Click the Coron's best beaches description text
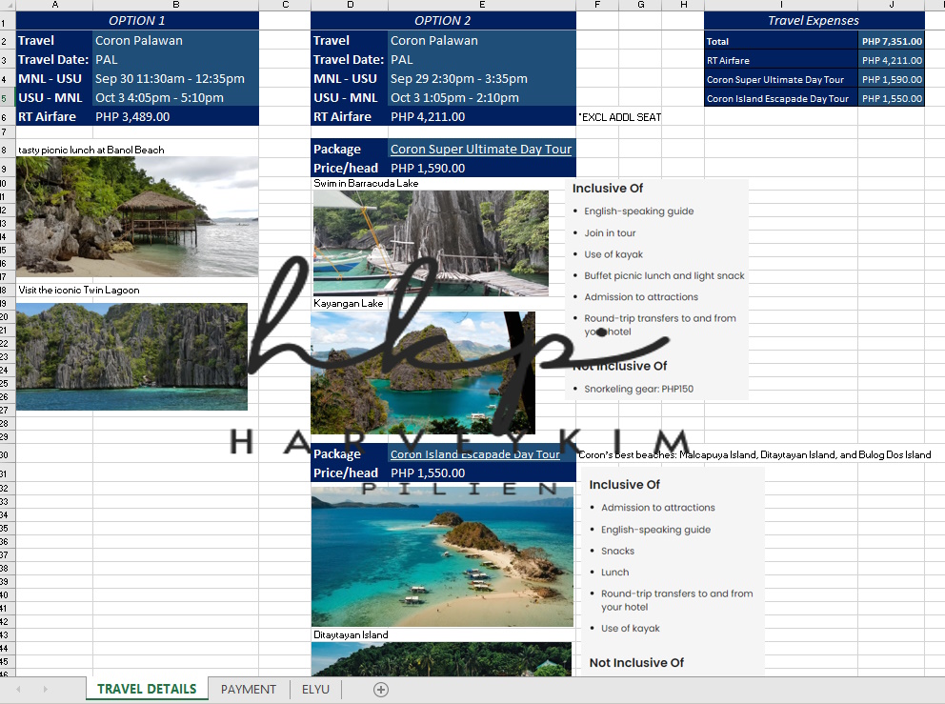 [x=754, y=455]
